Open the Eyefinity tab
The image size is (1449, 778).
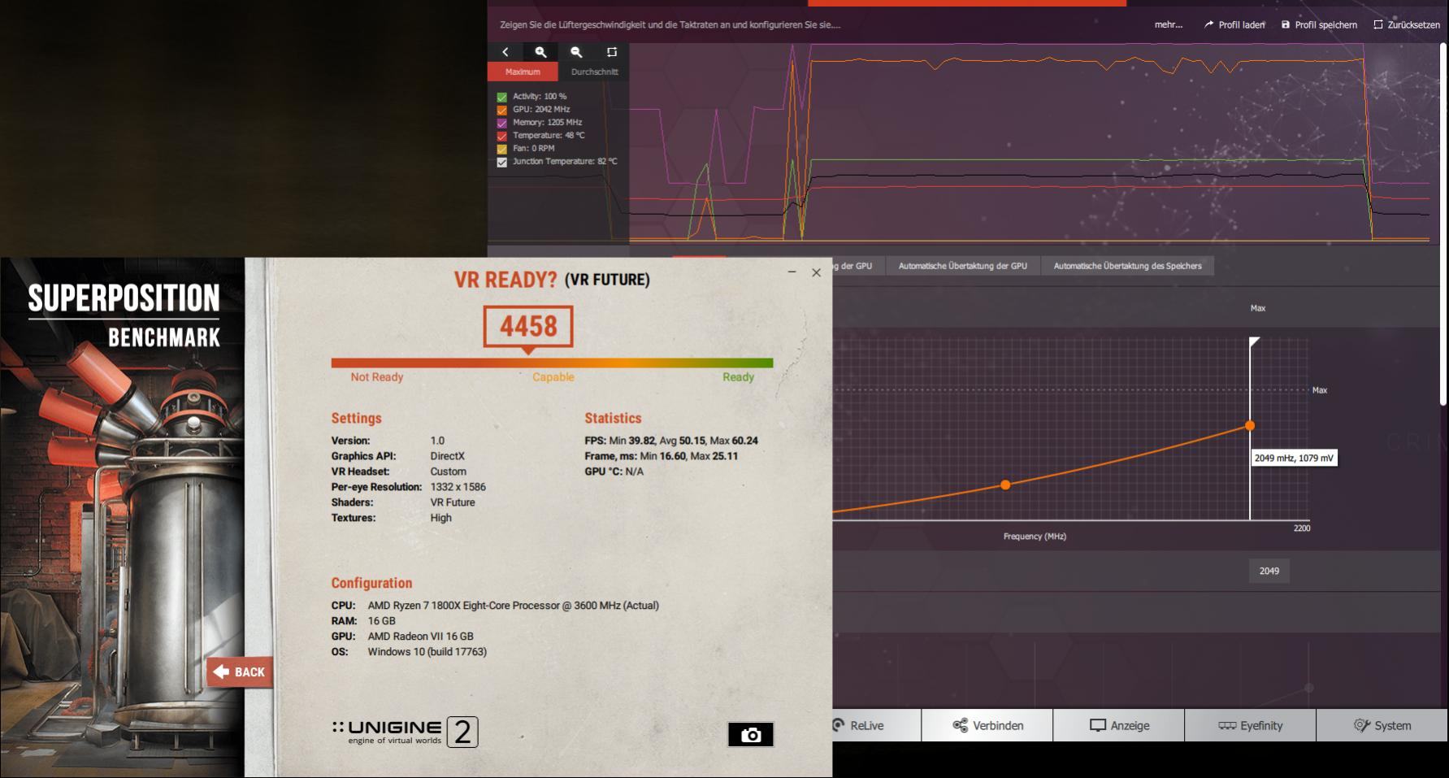coord(1250,725)
